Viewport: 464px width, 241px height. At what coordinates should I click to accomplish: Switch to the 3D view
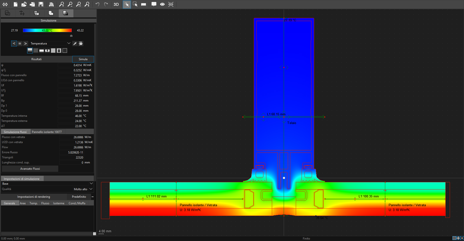116,4
